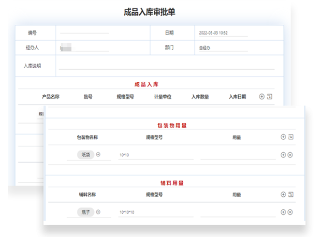Click the import icon beside 入库日期
The width and height of the screenshot is (316, 237).
[x=270, y=97]
